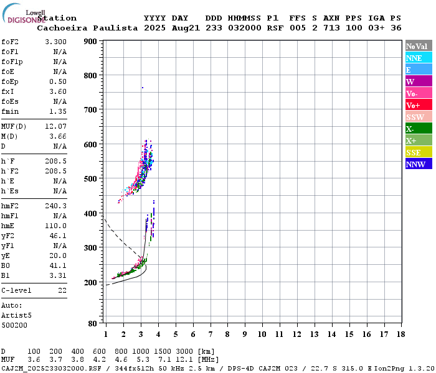This screenshot has width=436, height=373.
Task: Click the foF2 value 3.300
Action: point(56,42)
